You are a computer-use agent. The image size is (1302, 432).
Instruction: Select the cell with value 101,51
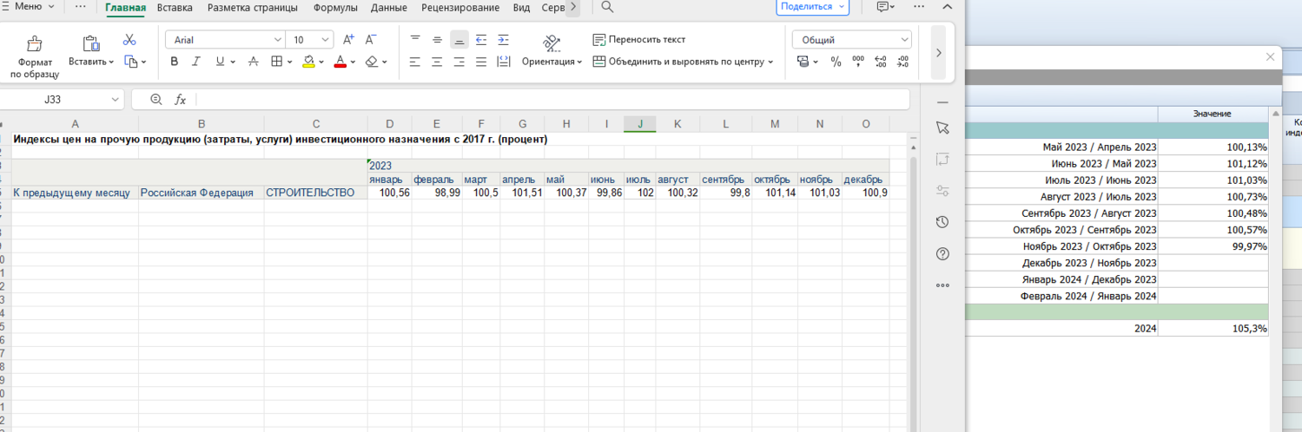click(x=522, y=193)
